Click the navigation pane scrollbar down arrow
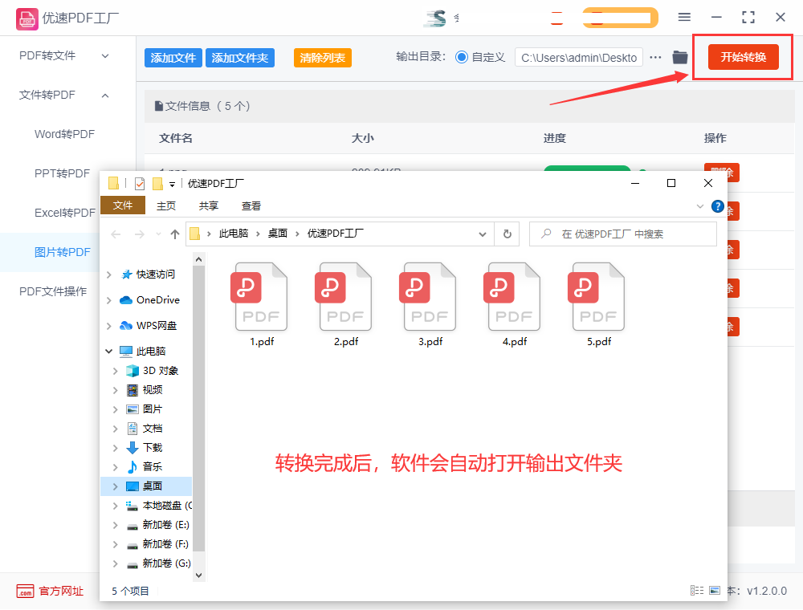This screenshot has height=610, width=803. (198, 575)
